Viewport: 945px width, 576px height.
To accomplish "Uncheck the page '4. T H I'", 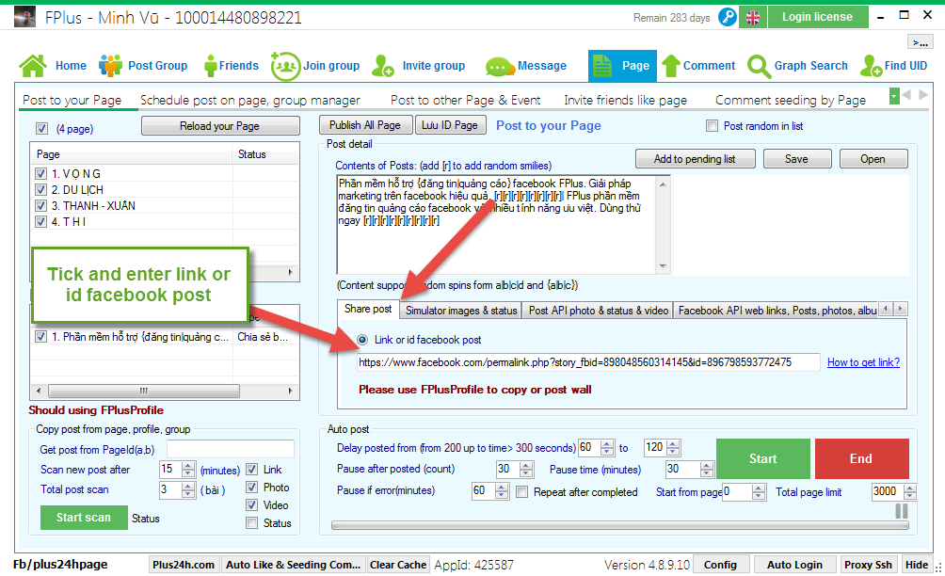I will tap(41, 222).
